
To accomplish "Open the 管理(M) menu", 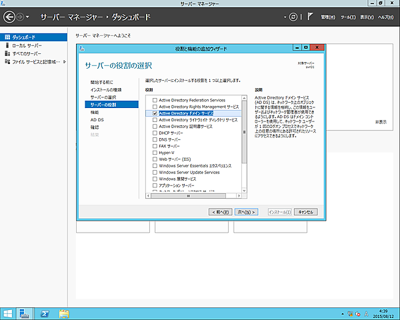I will 327,15.
